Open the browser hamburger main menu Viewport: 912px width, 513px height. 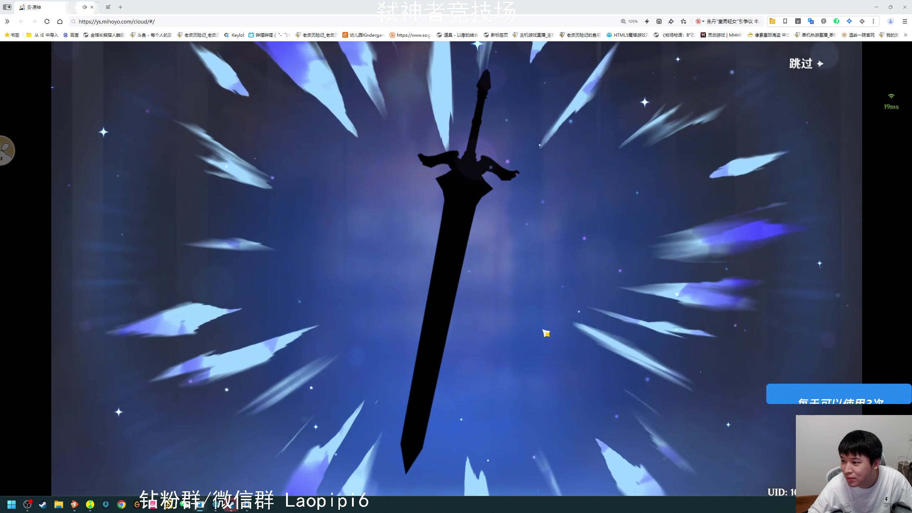[905, 21]
